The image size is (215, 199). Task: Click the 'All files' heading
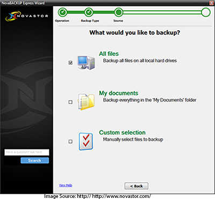109,54
